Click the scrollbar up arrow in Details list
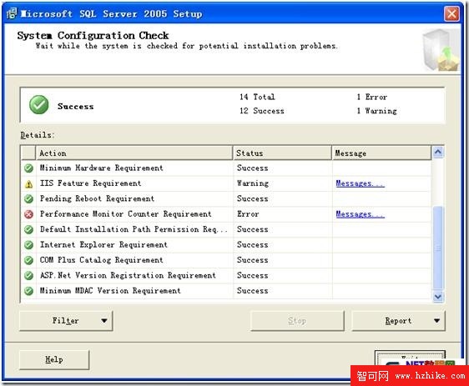 [438, 153]
